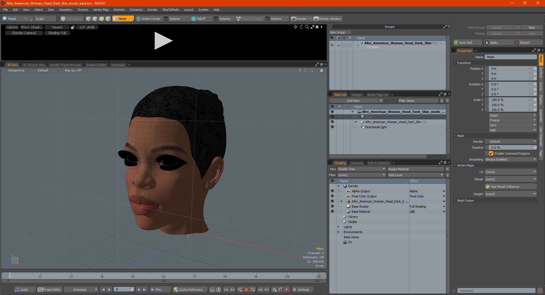Expand Afro_American_Woman_Head_Dark_Skin (2) item
The image size is (545, 295).
pyautogui.click(x=356, y=122)
